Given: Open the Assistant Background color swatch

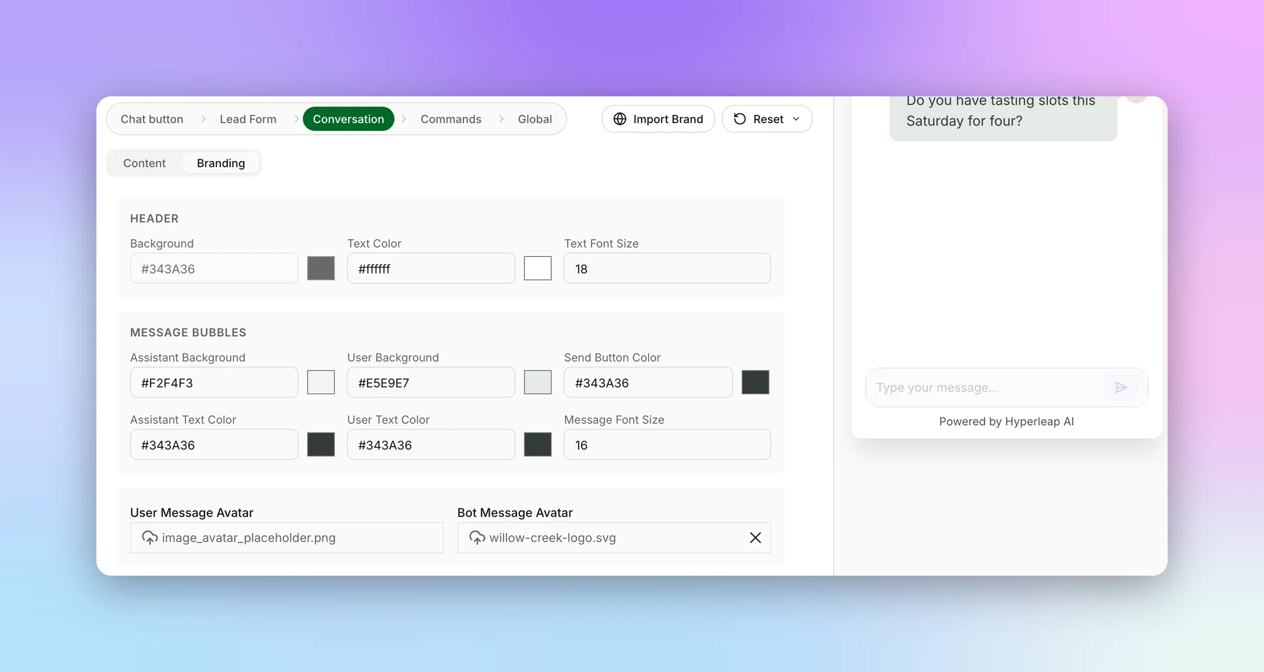Looking at the screenshot, I should (321, 382).
